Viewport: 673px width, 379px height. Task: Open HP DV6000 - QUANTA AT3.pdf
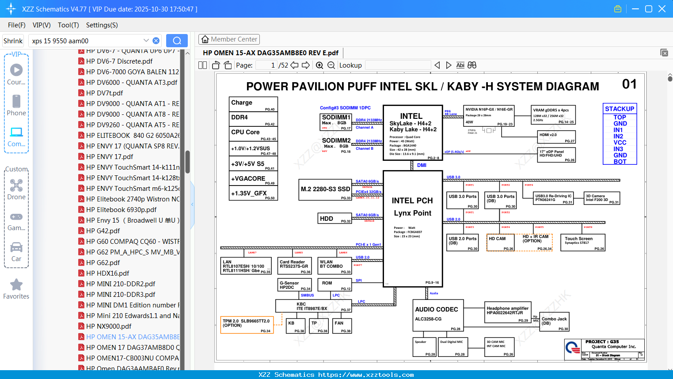coord(132,83)
